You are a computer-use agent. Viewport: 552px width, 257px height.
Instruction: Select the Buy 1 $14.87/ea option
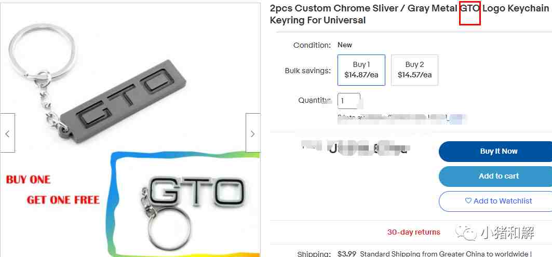tap(361, 70)
